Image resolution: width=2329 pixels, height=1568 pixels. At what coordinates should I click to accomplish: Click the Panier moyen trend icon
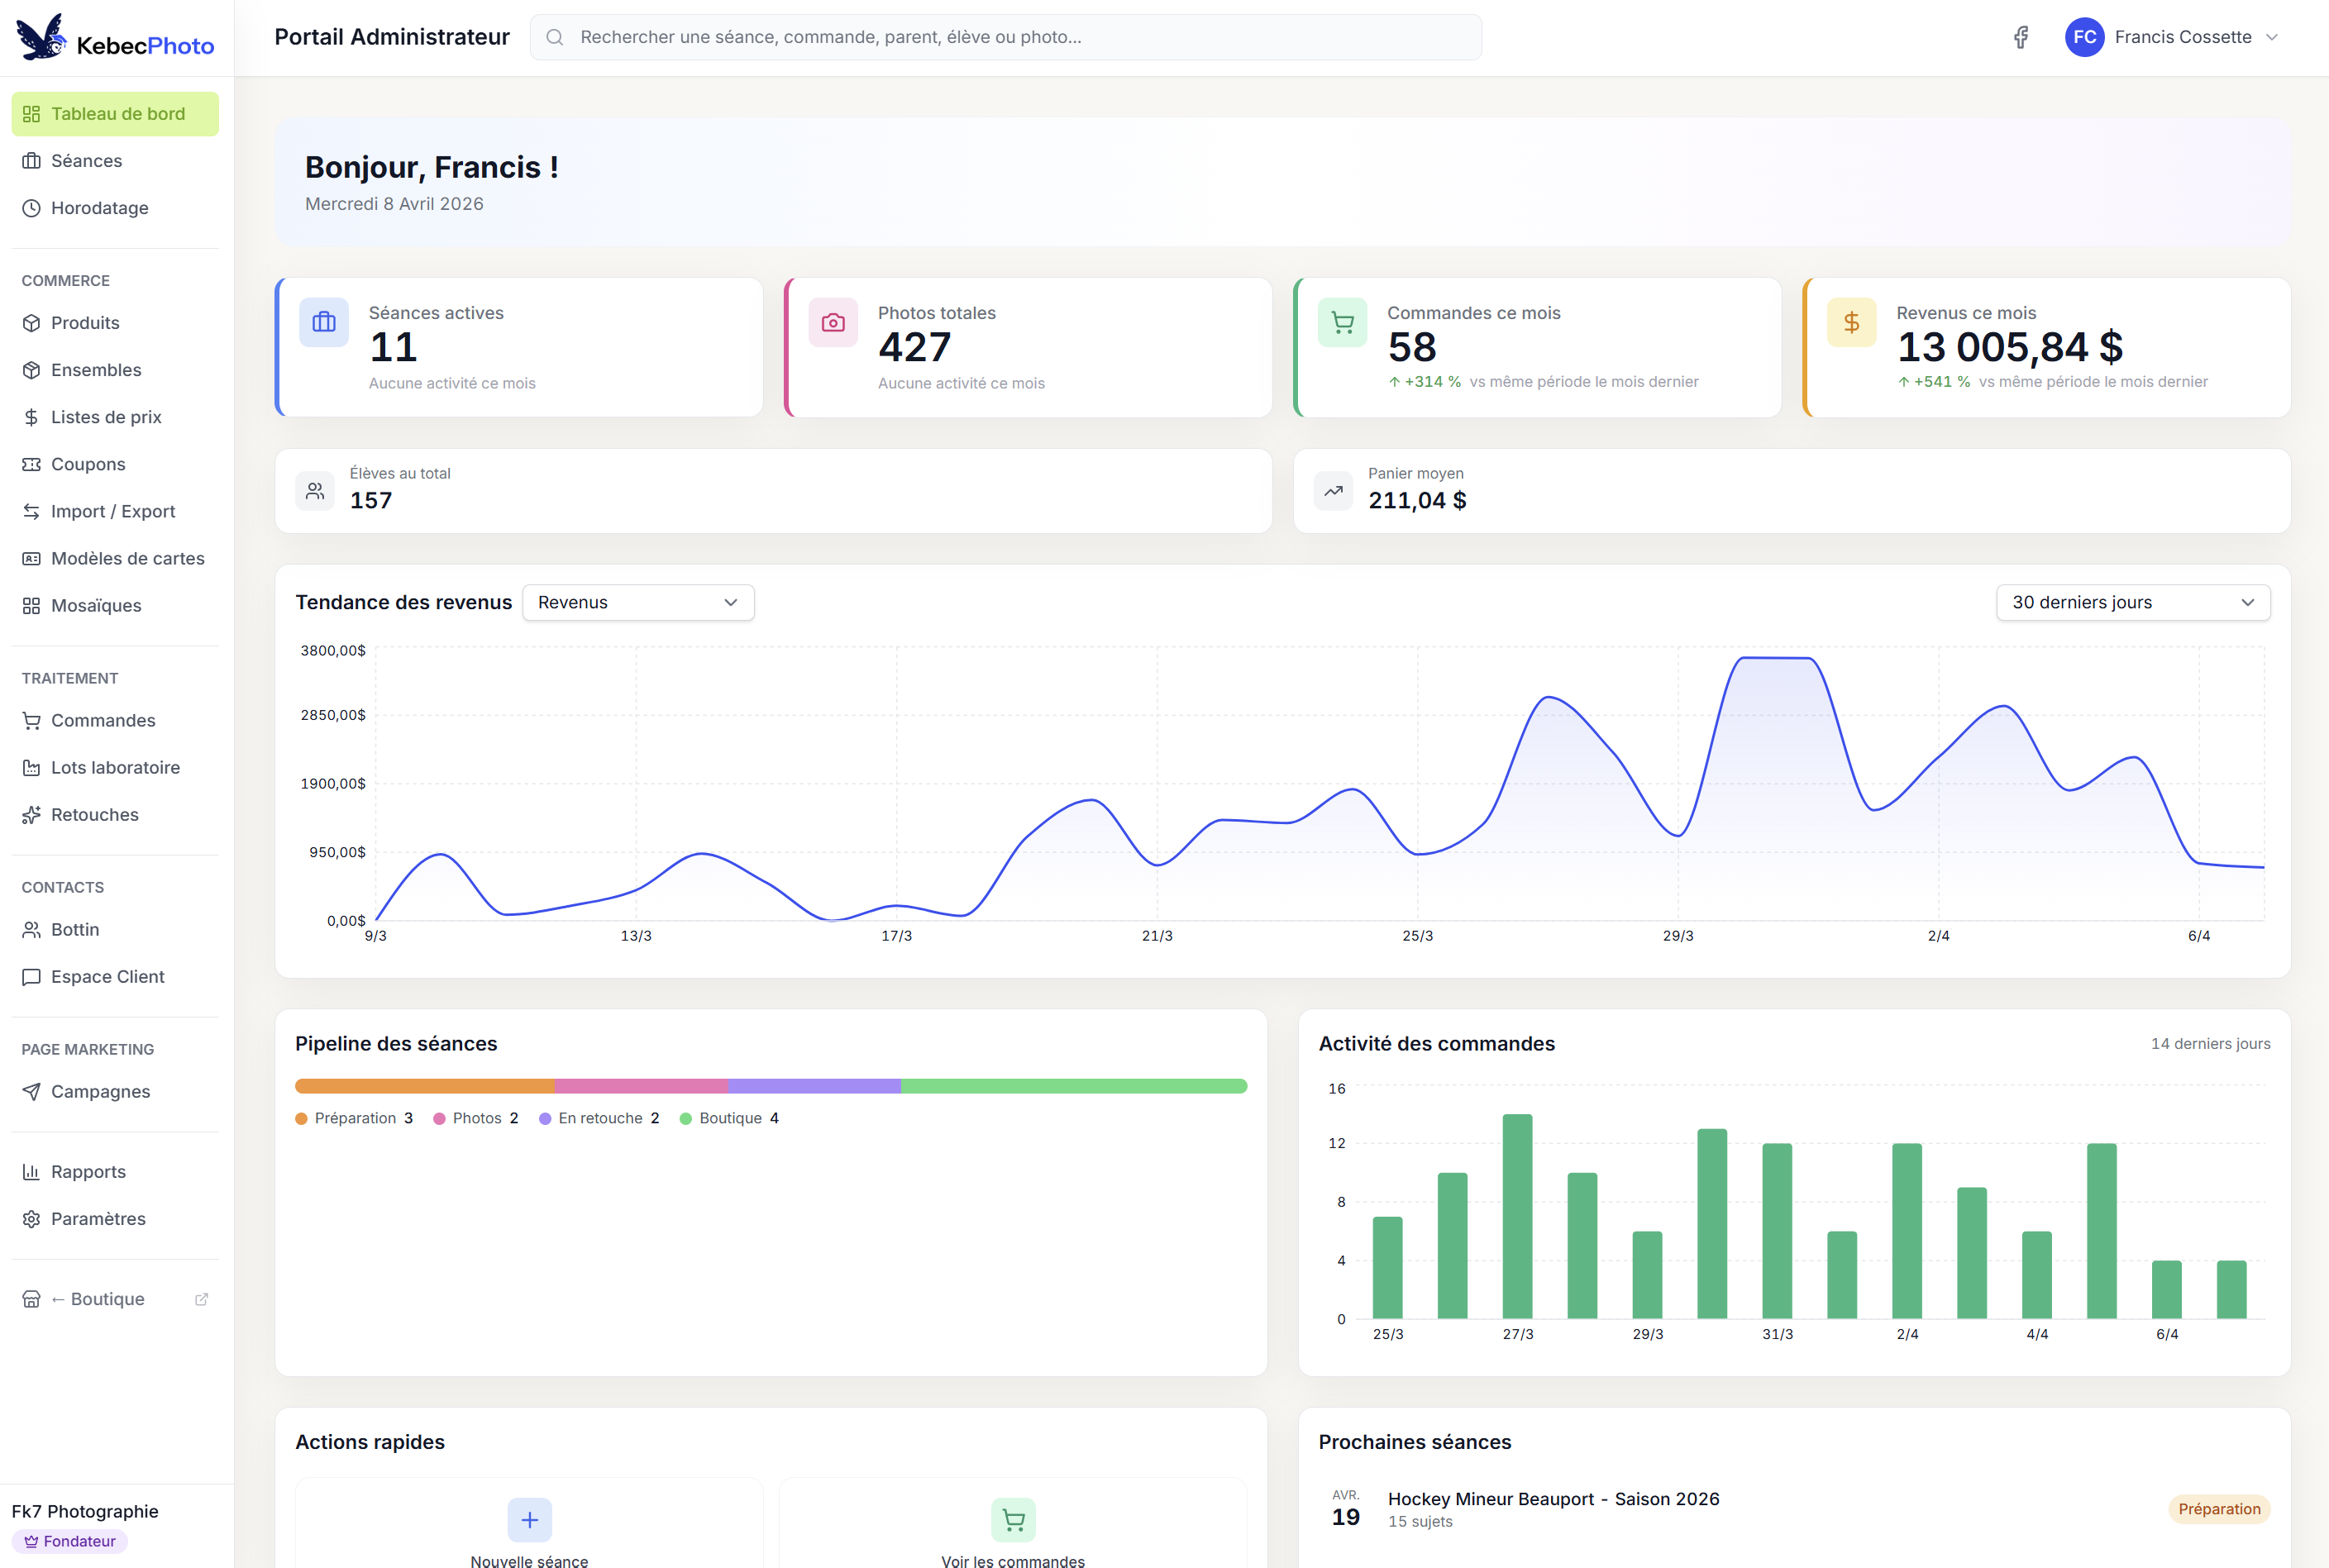[x=1333, y=491]
